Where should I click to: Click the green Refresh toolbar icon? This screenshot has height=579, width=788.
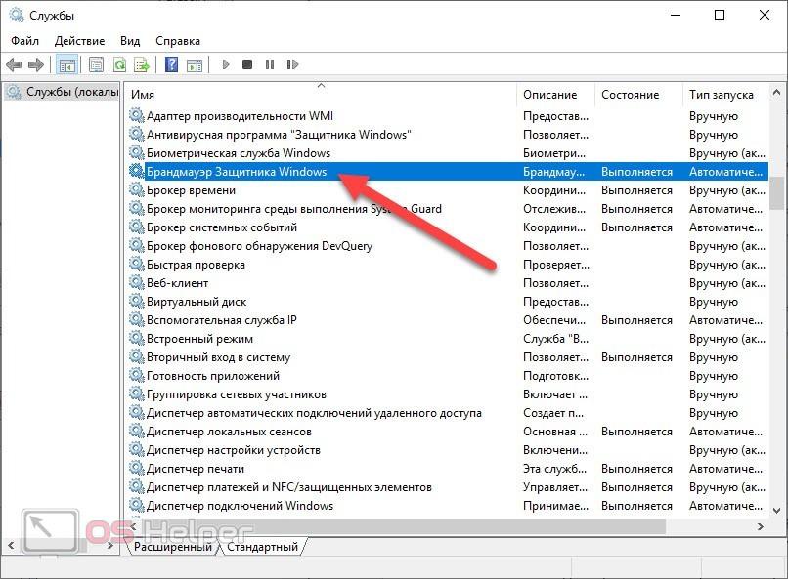click(119, 65)
